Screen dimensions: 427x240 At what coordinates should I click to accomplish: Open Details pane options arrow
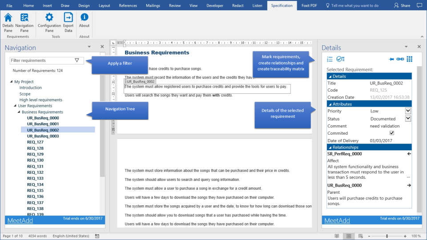[x=406, y=47]
